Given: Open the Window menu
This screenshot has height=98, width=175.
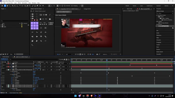Looking at the screenshot, I should coord(34,3).
